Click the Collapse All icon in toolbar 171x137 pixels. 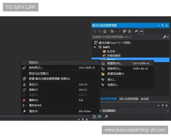coord(124,31)
